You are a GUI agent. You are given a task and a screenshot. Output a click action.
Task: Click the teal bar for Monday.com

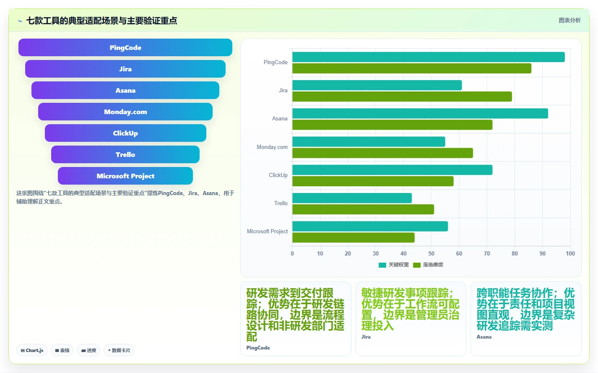pyautogui.click(x=369, y=141)
